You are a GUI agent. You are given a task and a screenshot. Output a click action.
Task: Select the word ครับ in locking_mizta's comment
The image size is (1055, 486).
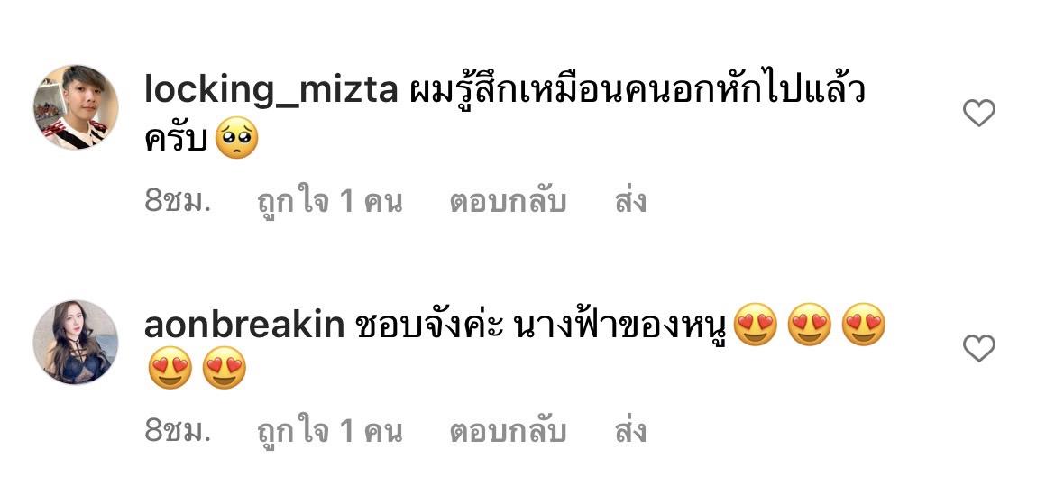(x=176, y=138)
